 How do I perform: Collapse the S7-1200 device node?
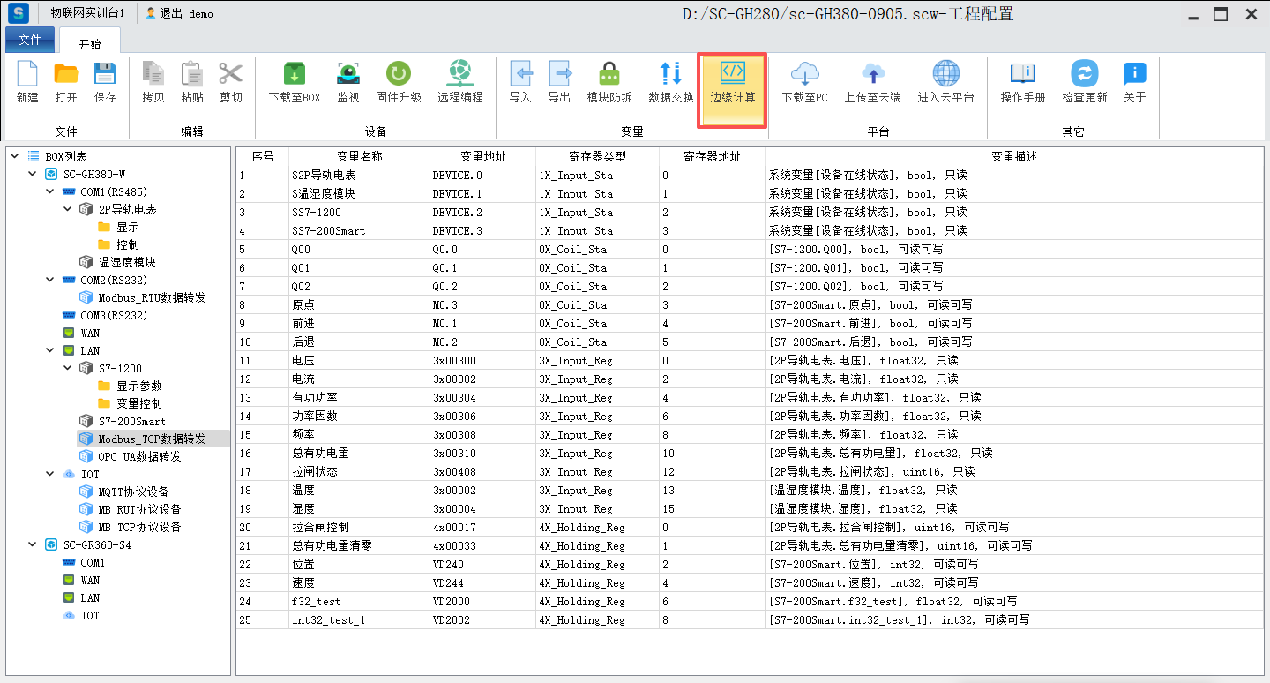(x=68, y=368)
